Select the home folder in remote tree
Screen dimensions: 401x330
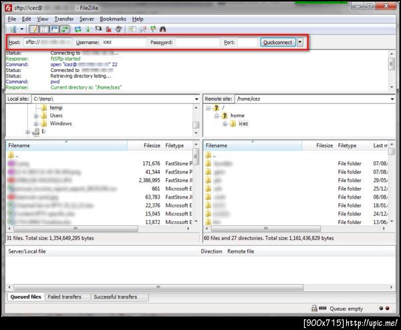pyautogui.click(x=237, y=115)
